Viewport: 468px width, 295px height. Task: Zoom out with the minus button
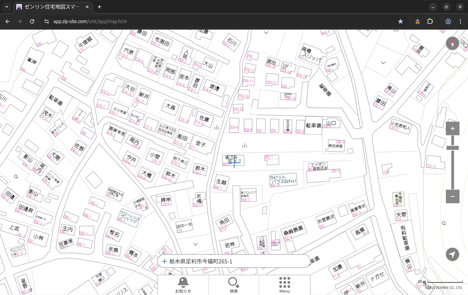coord(452,196)
